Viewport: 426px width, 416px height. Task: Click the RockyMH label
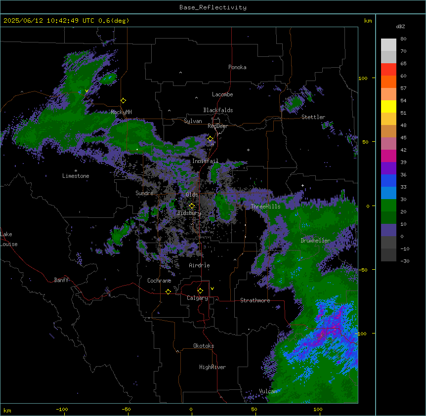[121, 112]
